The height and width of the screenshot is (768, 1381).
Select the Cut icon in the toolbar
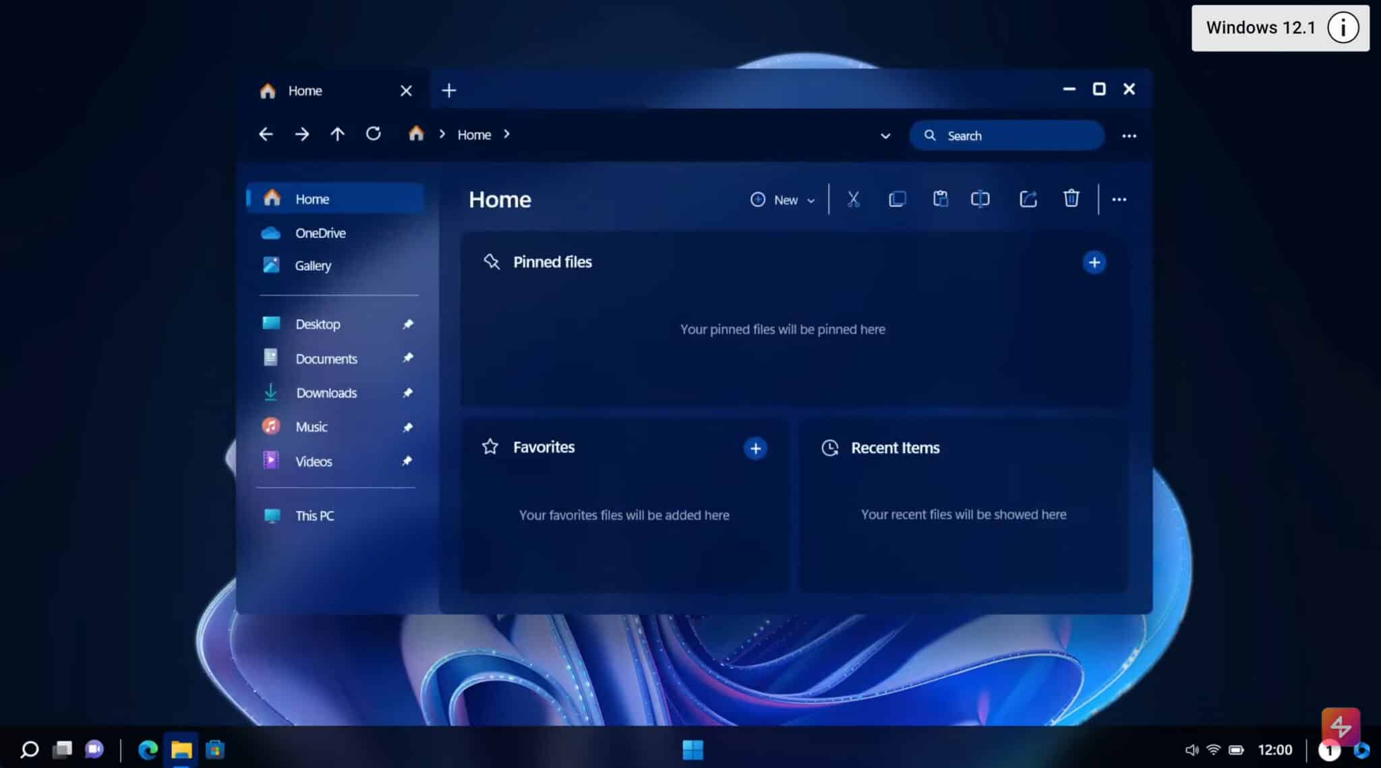coord(852,198)
